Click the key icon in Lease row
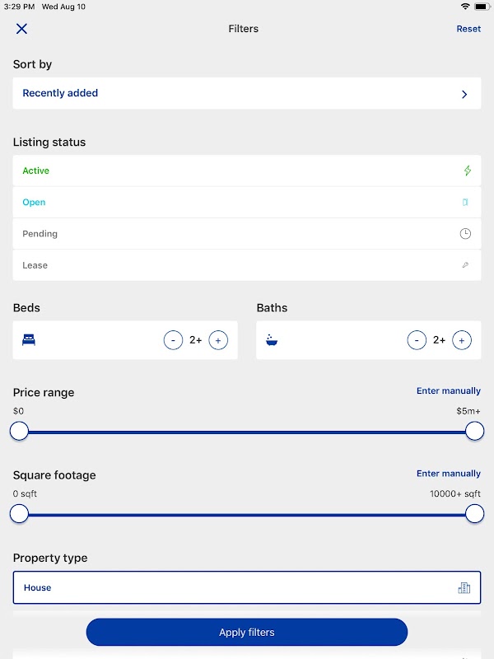Image resolution: width=494 pixels, height=659 pixels. pyautogui.click(x=465, y=265)
